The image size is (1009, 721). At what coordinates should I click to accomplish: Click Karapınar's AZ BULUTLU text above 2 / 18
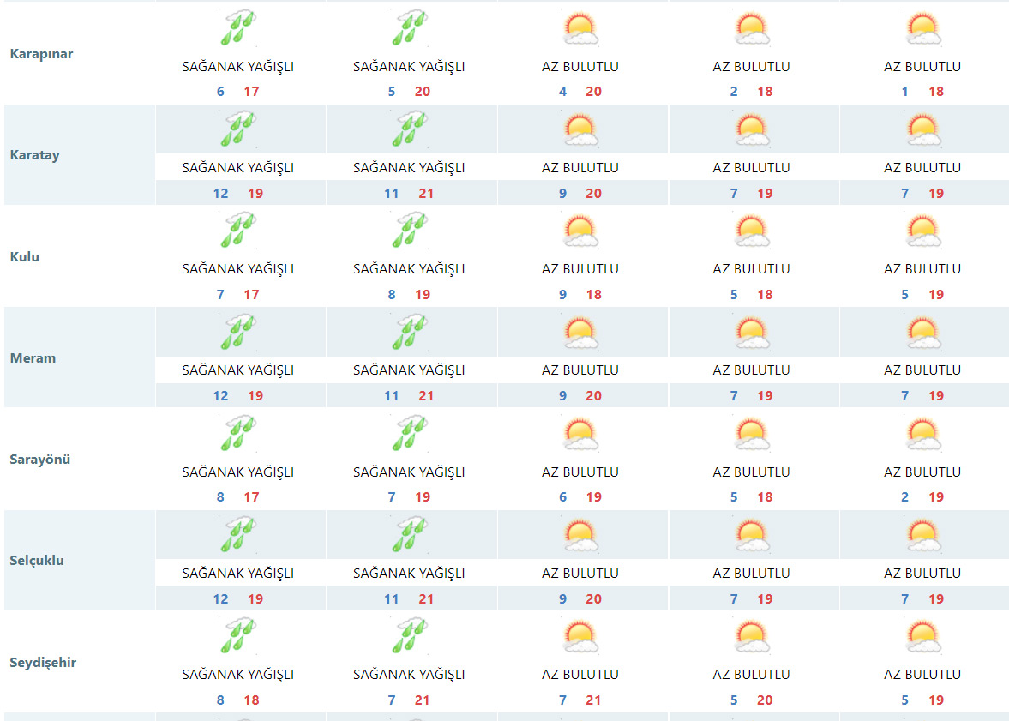pos(751,67)
